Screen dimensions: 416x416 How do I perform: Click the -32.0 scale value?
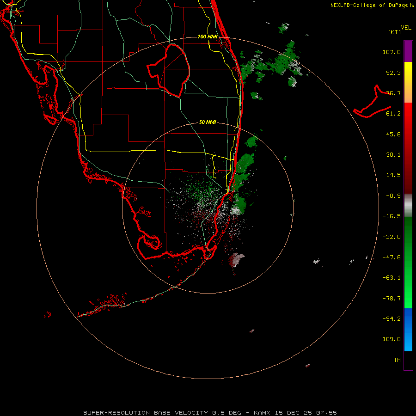(392, 237)
